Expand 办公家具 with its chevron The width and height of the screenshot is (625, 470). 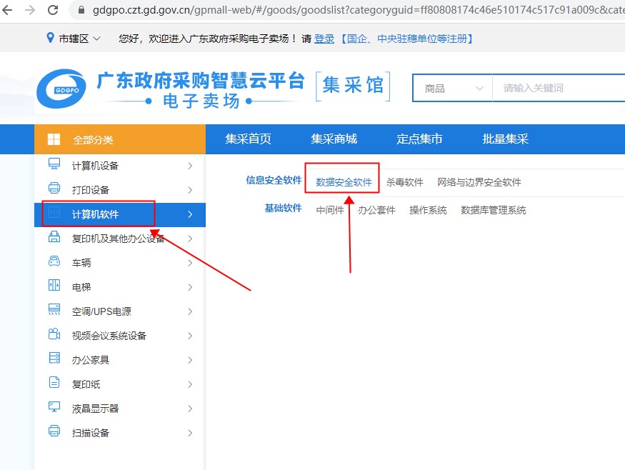(190, 360)
